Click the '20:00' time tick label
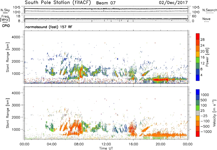Screen dimensions: 217x150 160,144
